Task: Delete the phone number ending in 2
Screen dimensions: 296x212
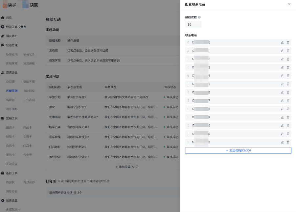Action: 288,59
